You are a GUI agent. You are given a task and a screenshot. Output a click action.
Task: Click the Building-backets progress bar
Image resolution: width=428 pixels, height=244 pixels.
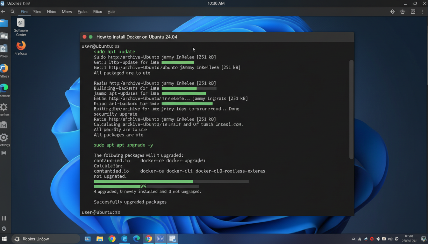coord(189,88)
